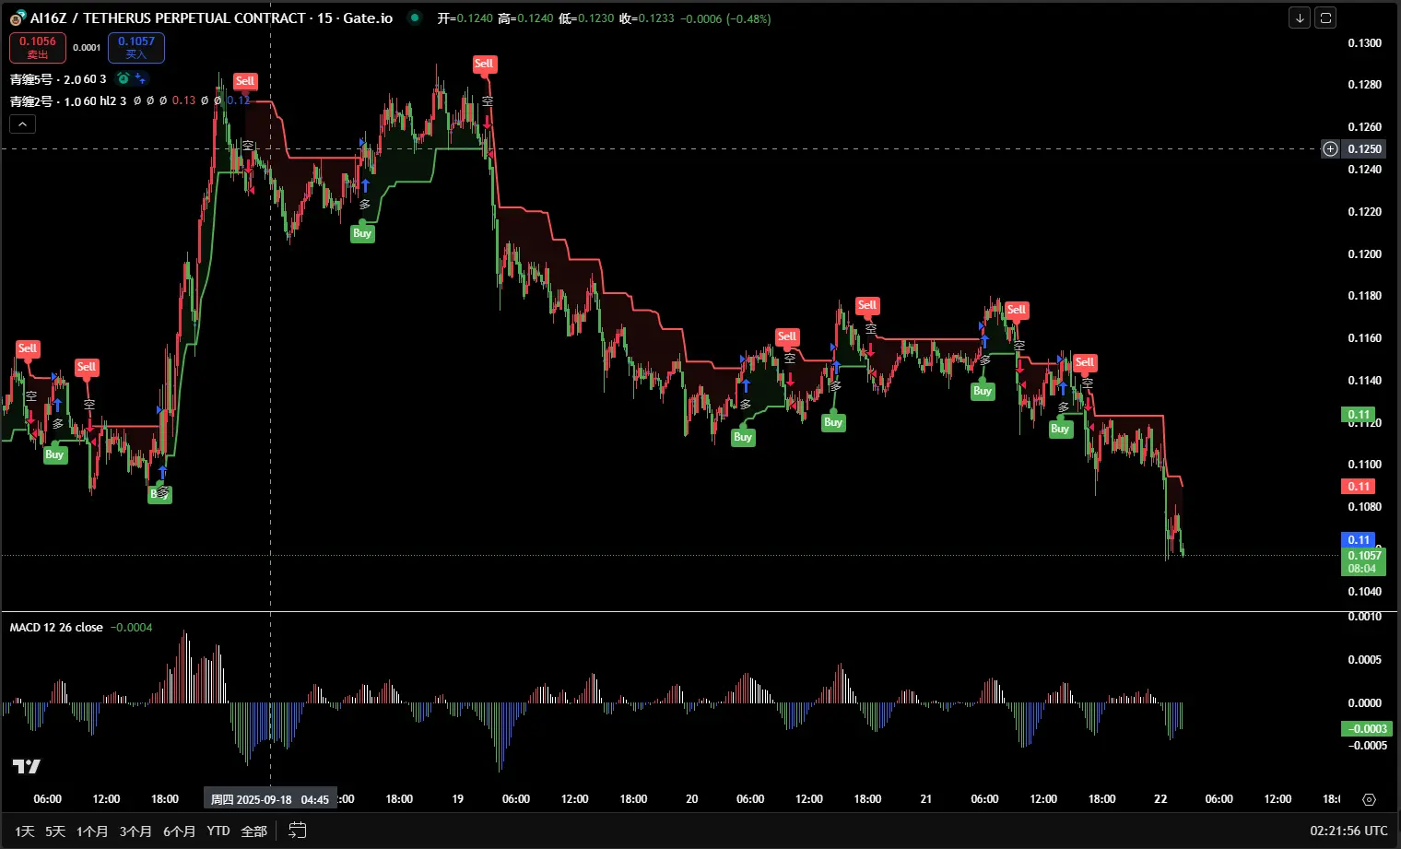Click the 0.13 value in 青缠2号 legend
Image resolution: width=1401 pixels, height=849 pixels.
coord(183,100)
